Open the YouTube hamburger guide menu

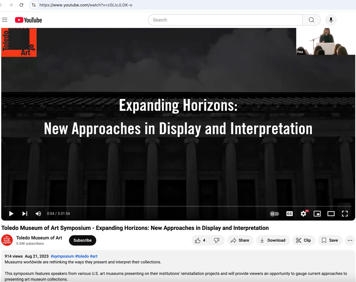coord(5,20)
